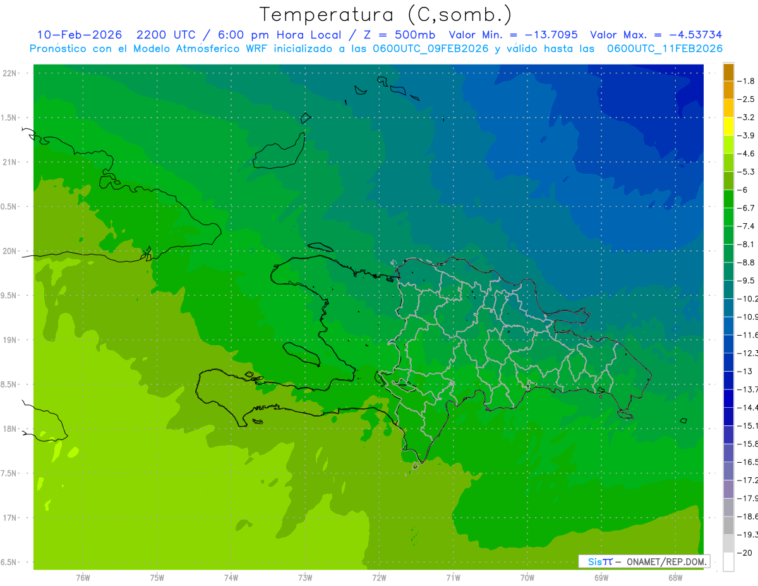Click the 'Temperatura (C,somb.)' map title
758x586 pixels.
point(386,15)
